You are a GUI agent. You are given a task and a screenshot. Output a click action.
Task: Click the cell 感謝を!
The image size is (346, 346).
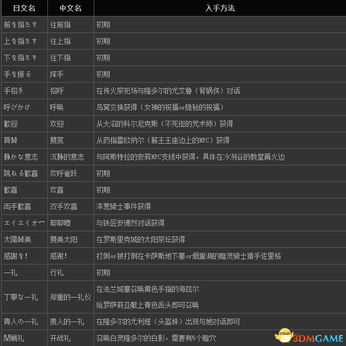coord(25,256)
